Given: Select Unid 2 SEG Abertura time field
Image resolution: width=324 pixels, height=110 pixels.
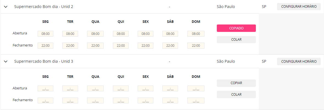Looking at the screenshot, I should (x=45, y=34).
